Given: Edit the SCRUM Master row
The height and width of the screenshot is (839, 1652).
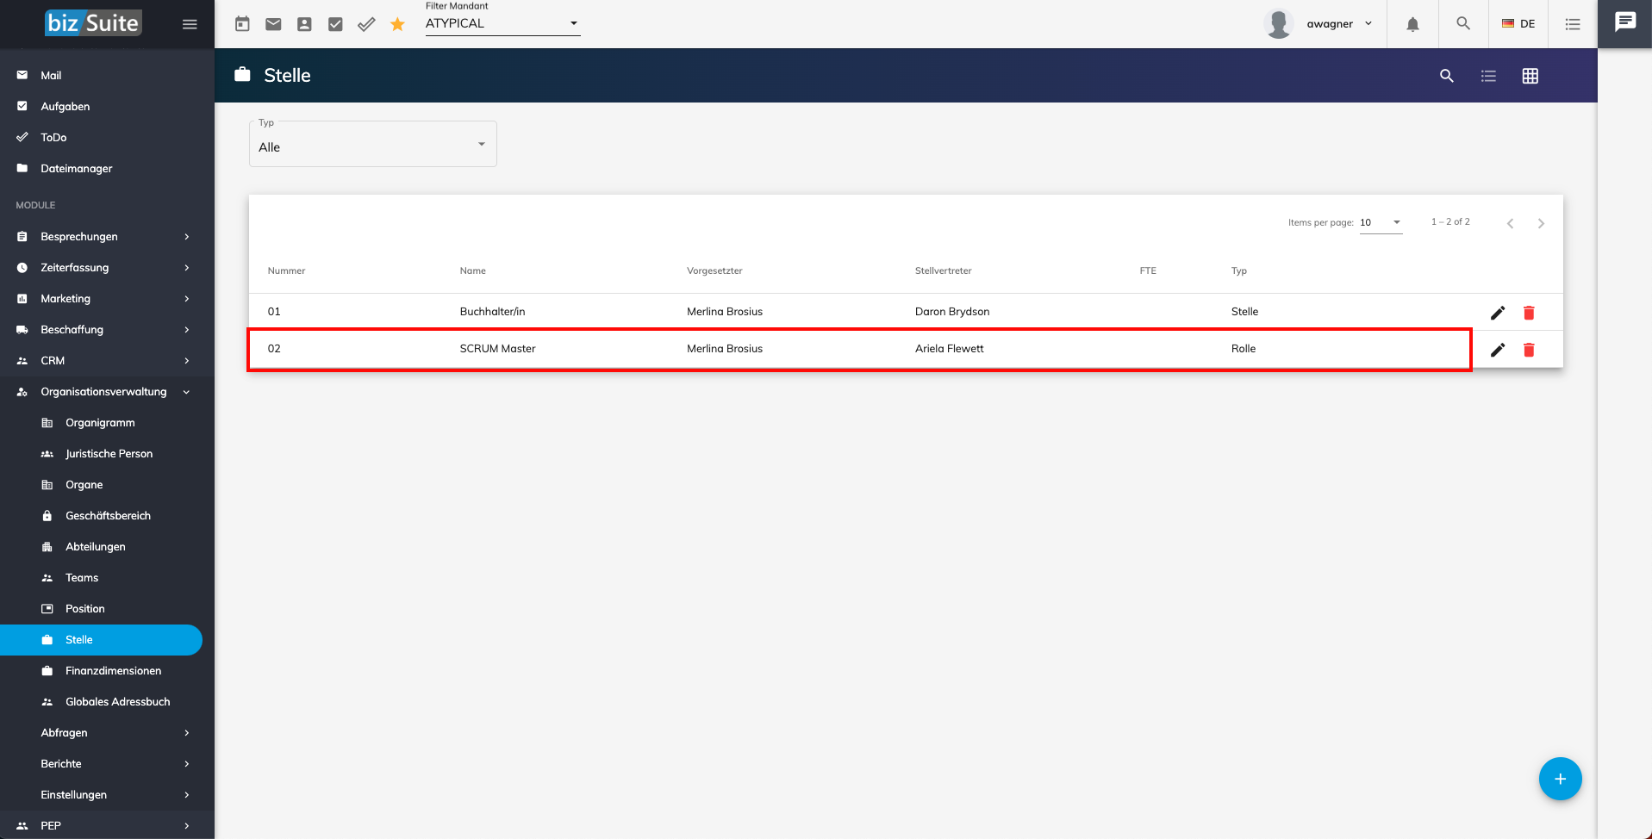Looking at the screenshot, I should tap(1498, 350).
